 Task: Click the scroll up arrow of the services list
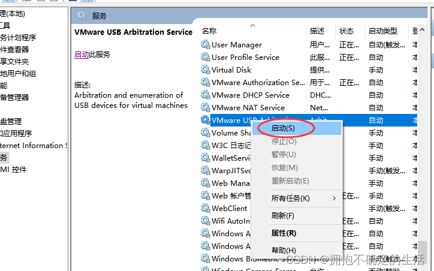pyautogui.click(x=422, y=29)
